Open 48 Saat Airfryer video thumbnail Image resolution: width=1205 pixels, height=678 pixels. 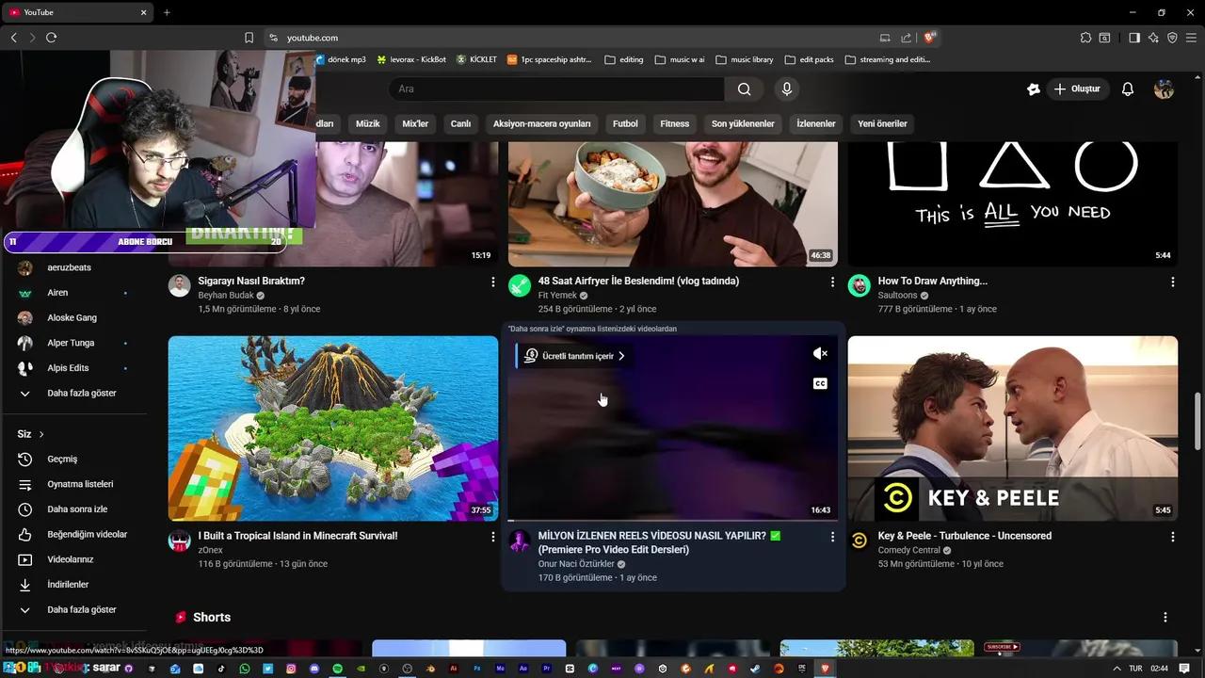pos(672,204)
